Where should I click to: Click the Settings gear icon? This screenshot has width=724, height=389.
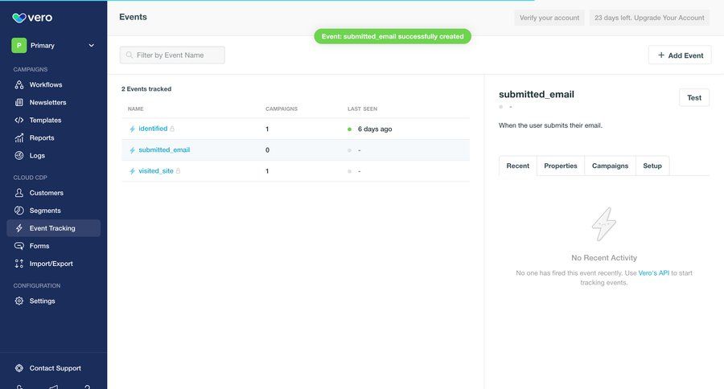19,301
